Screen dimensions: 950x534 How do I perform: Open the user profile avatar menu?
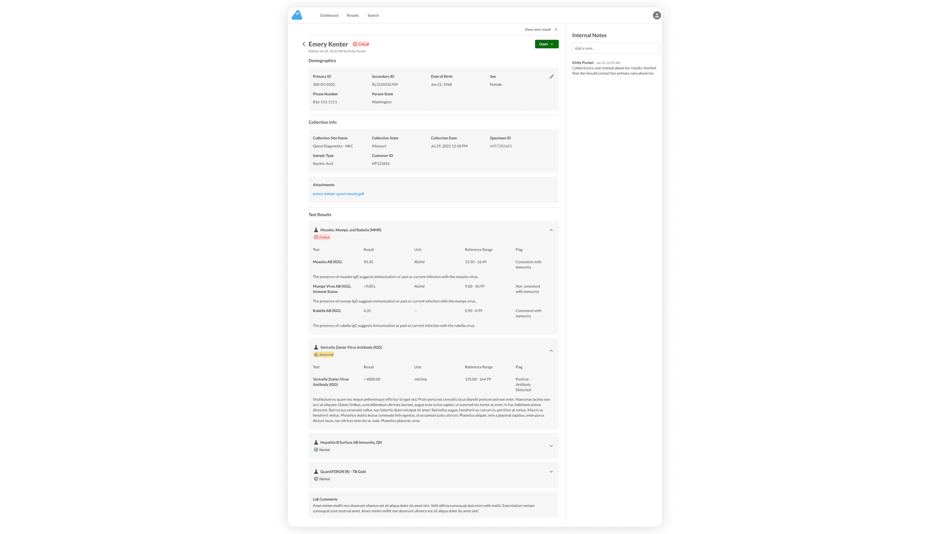[656, 15]
